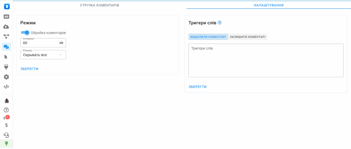Open notifications with red badge 6
The height and width of the screenshot is (149, 351).
[7, 118]
